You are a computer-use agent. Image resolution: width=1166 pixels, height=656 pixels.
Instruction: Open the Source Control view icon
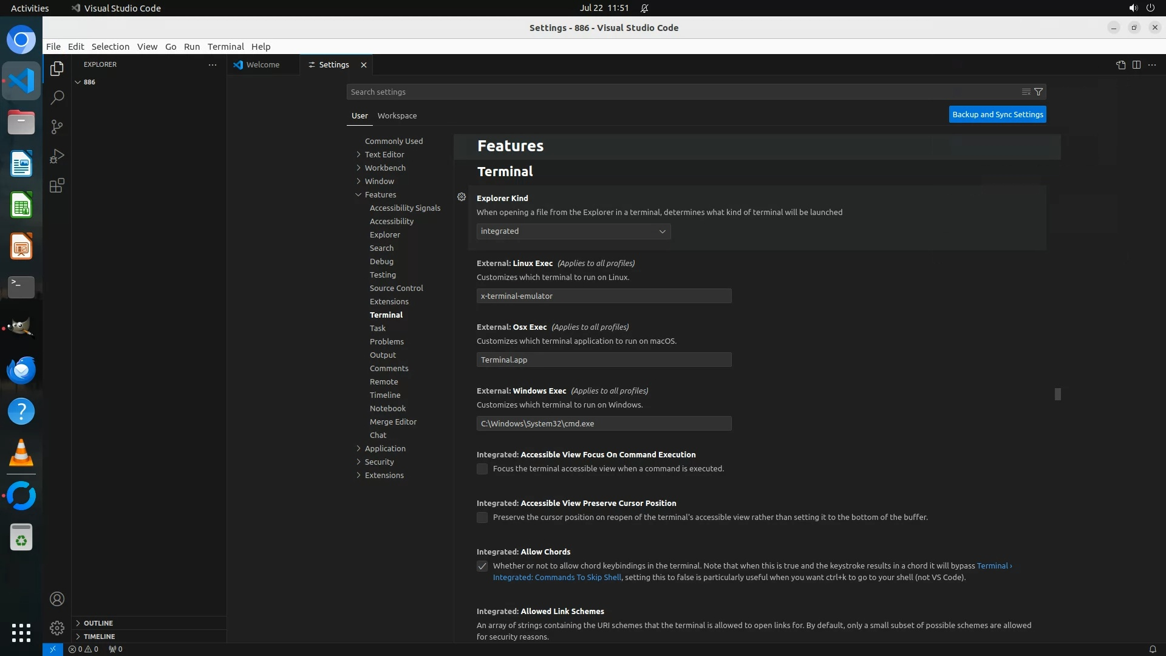[x=57, y=127]
